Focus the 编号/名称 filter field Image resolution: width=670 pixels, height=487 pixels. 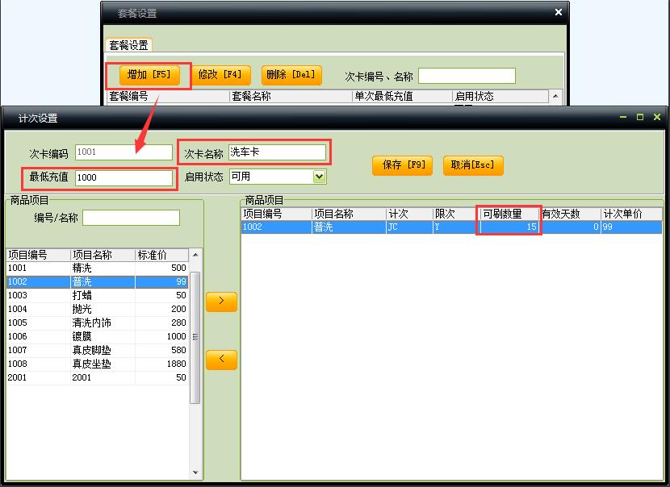coord(132,218)
